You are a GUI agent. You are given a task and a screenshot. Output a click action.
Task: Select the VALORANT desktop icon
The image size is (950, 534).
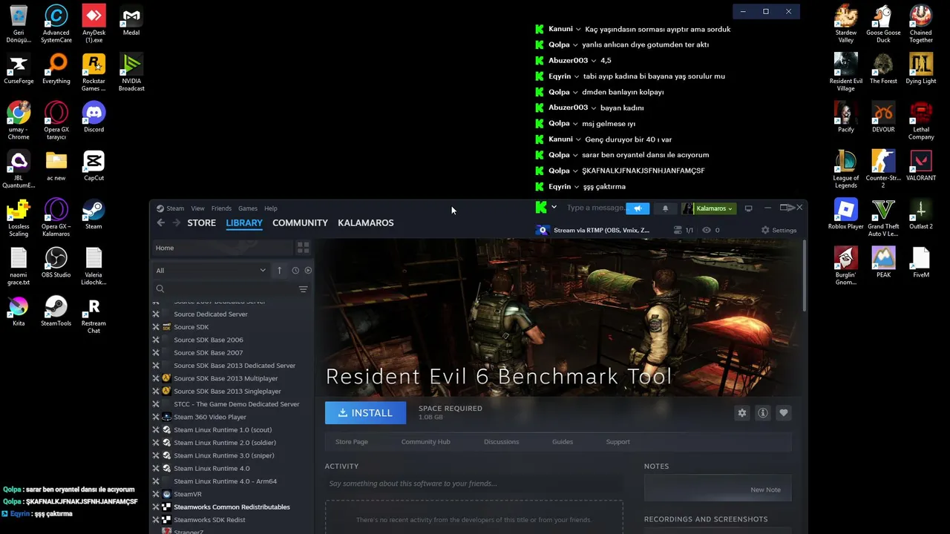(921, 166)
